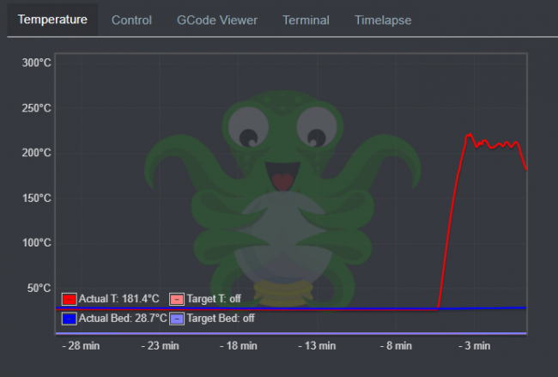
Task: Click the 50°C axis label
Action: [x=39, y=288]
